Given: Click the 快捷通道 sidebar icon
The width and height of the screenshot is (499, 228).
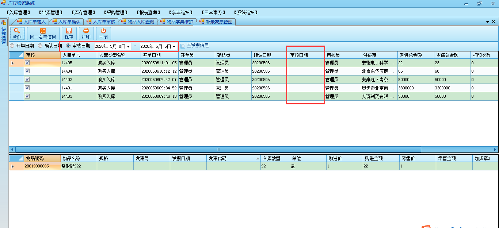Looking at the screenshot, I should [4, 23].
